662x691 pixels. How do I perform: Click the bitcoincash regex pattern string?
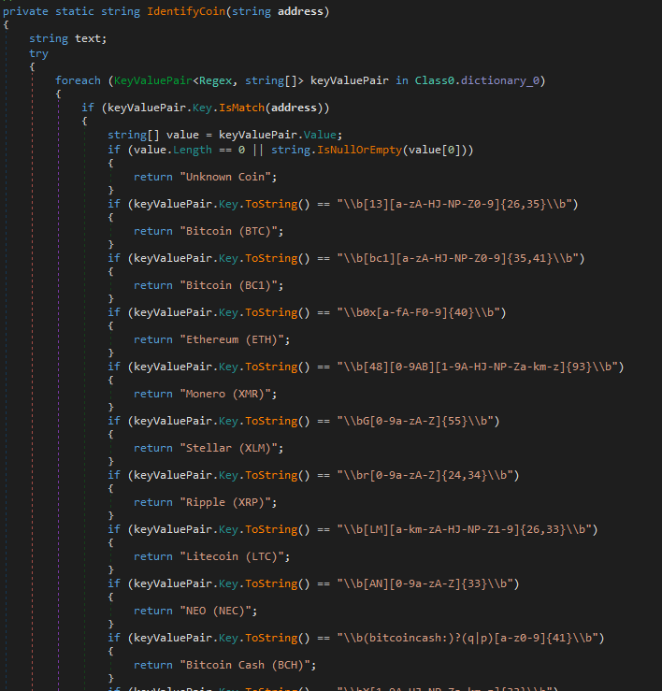pyautogui.click(x=468, y=638)
